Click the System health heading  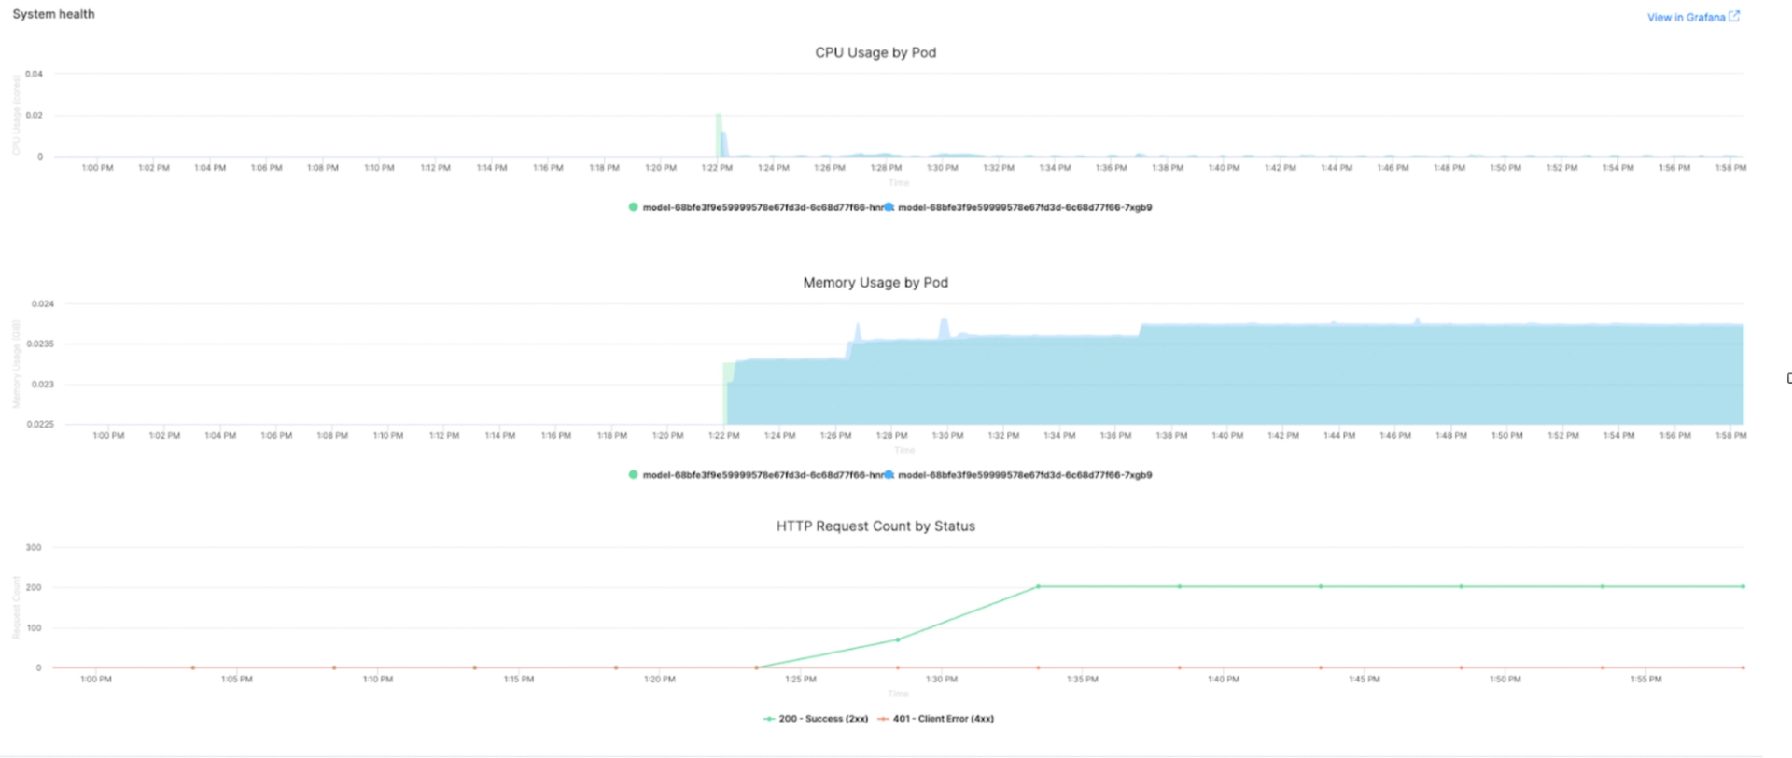click(53, 14)
